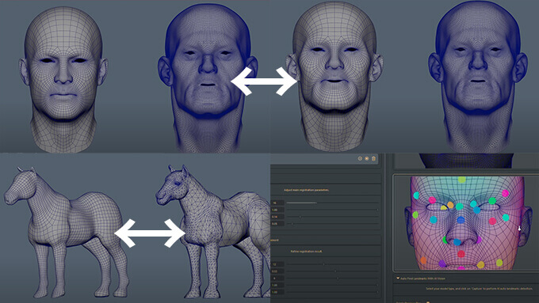Click the trash icon in panel header
The image size is (539, 303).
pos(373,158)
